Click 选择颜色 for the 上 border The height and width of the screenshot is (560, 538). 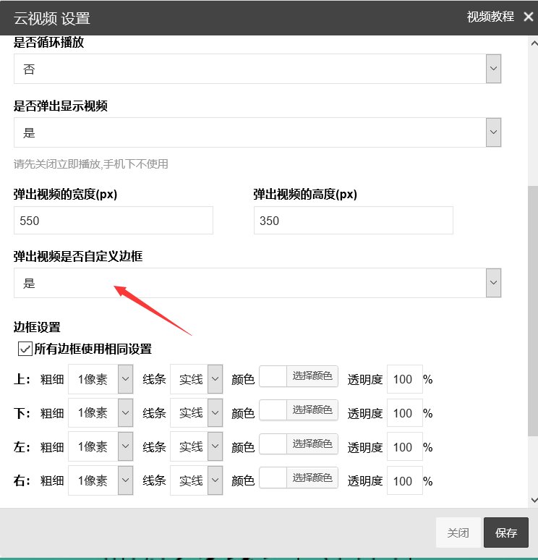pos(312,376)
